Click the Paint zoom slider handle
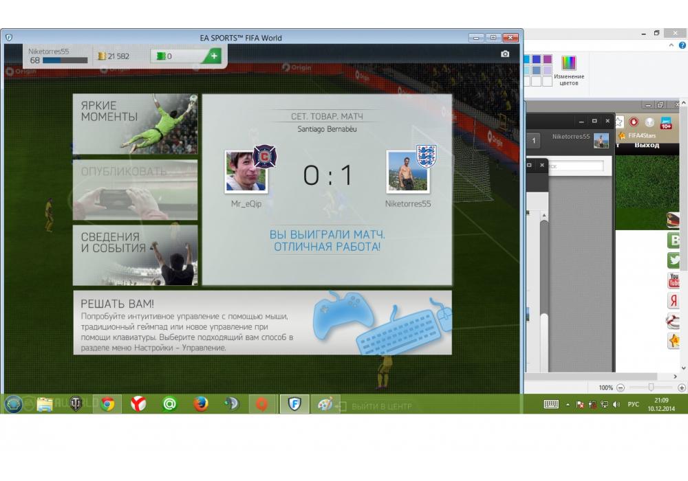Viewport: 688px width, 481px height. [x=651, y=388]
